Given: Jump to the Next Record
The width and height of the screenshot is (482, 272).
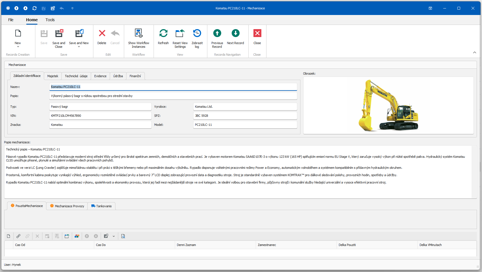Looking at the screenshot, I should tap(235, 37).
